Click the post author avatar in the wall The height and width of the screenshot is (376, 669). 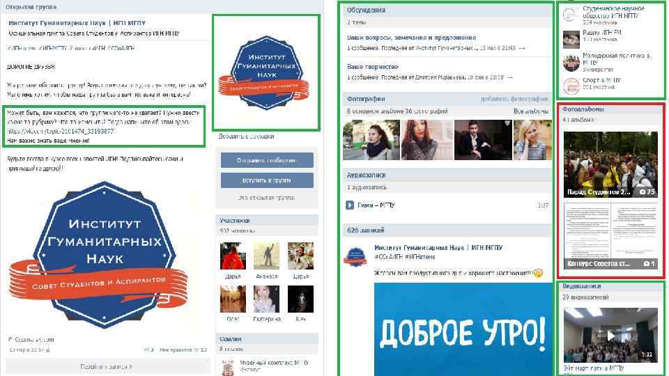click(x=355, y=256)
